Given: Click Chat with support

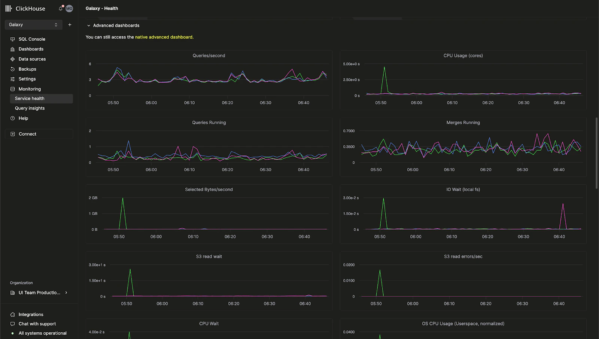Looking at the screenshot, I should click(x=37, y=324).
